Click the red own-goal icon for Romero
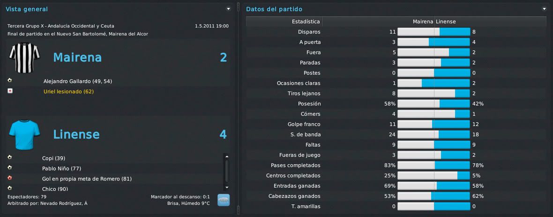 tap(10, 178)
